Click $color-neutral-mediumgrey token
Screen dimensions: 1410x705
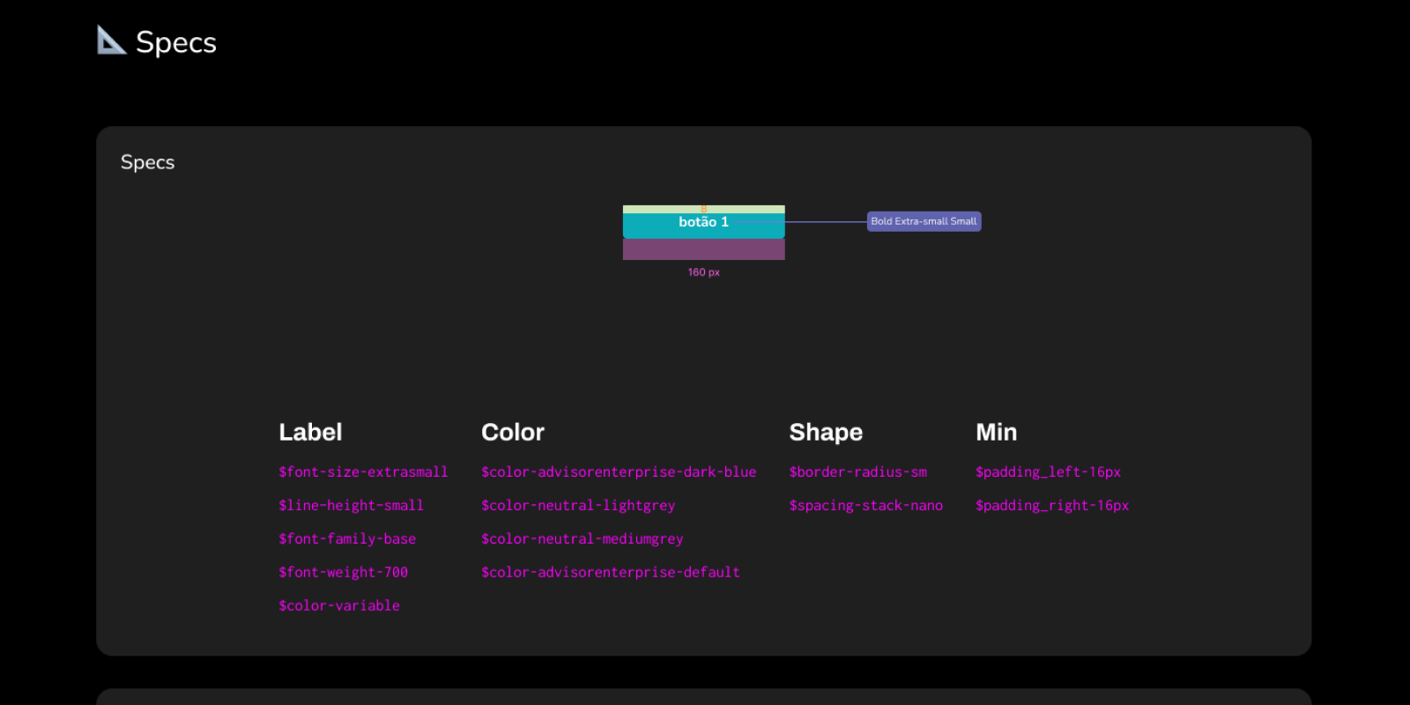click(x=582, y=539)
